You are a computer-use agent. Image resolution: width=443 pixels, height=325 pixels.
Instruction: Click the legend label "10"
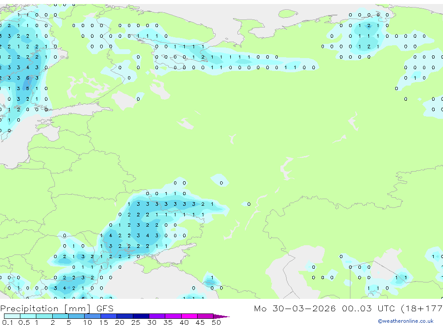(88, 322)
